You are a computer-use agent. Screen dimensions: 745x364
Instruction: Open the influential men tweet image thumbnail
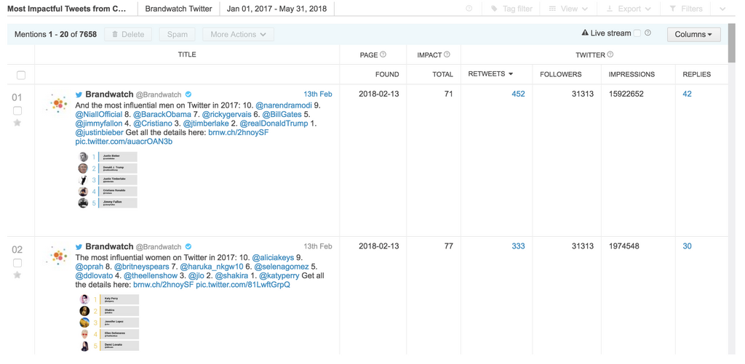coord(107,179)
